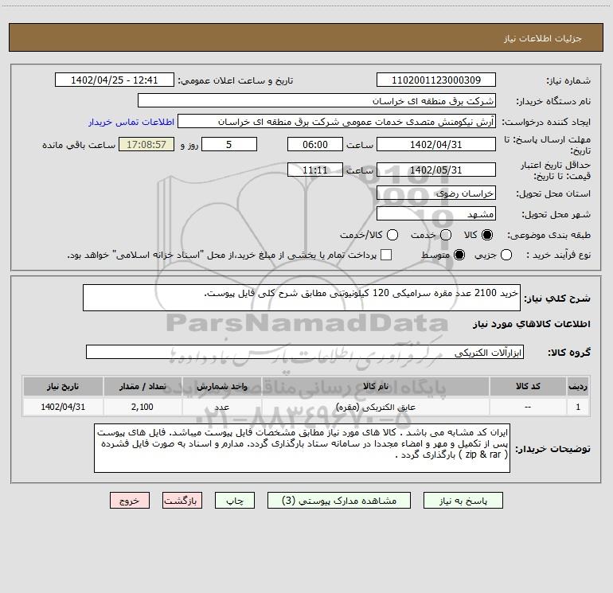Screen dimensions: 613x593
Task: Click the general description text box
Action: [302, 298]
